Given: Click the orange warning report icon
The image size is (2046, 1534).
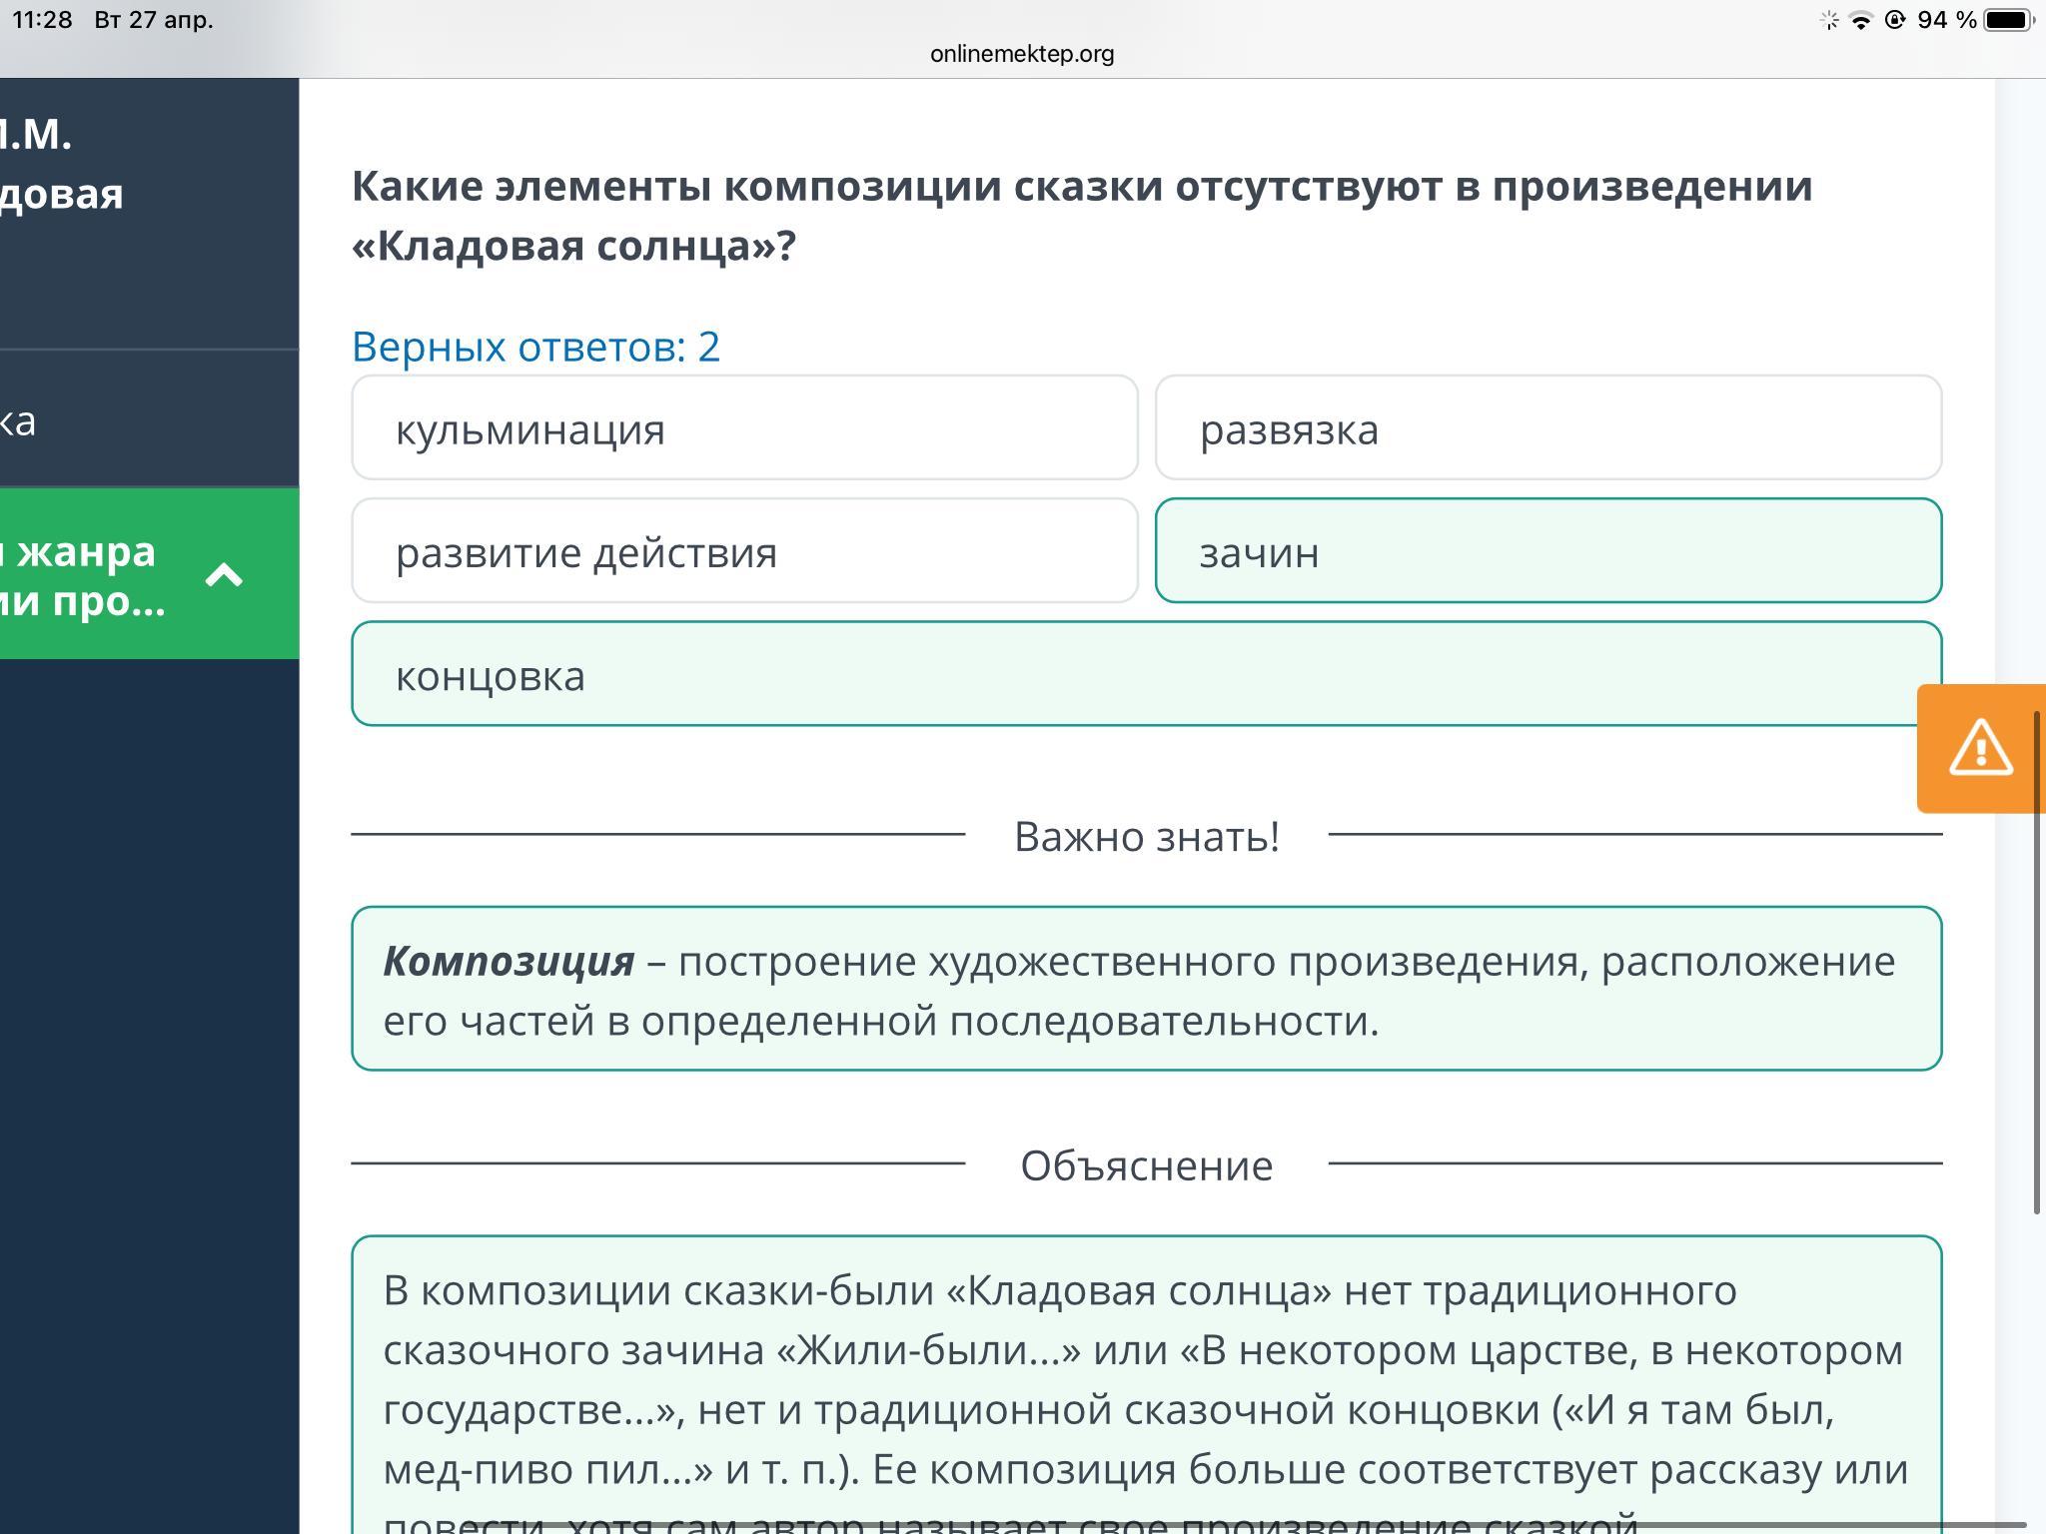Looking at the screenshot, I should click(1980, 748).
